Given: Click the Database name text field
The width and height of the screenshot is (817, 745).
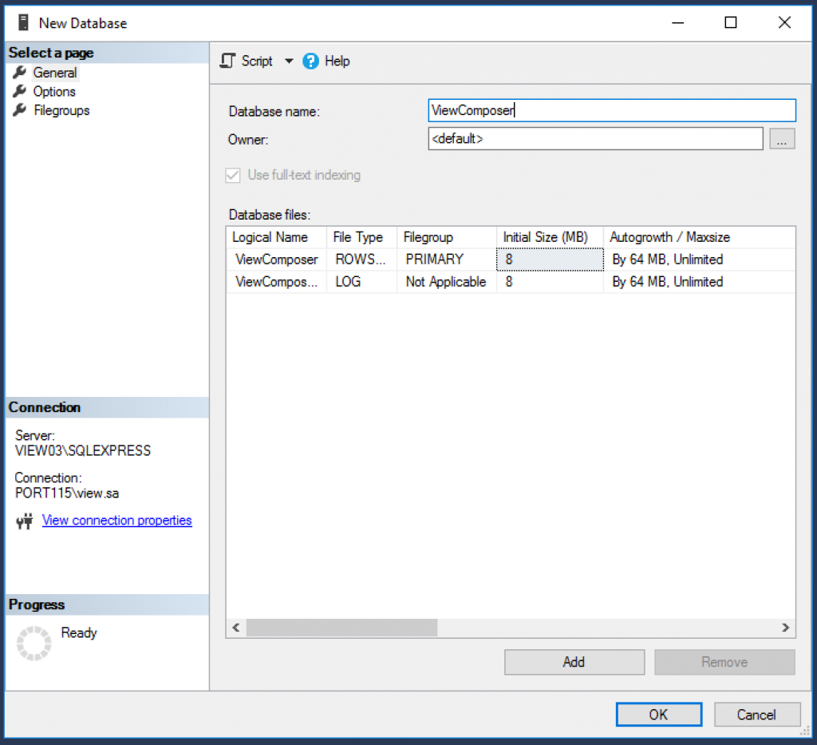Looking at the screenshot, I should click(x=611, y=111).
